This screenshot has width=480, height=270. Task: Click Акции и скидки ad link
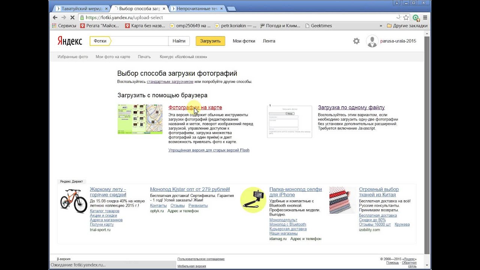click(103, 216)
